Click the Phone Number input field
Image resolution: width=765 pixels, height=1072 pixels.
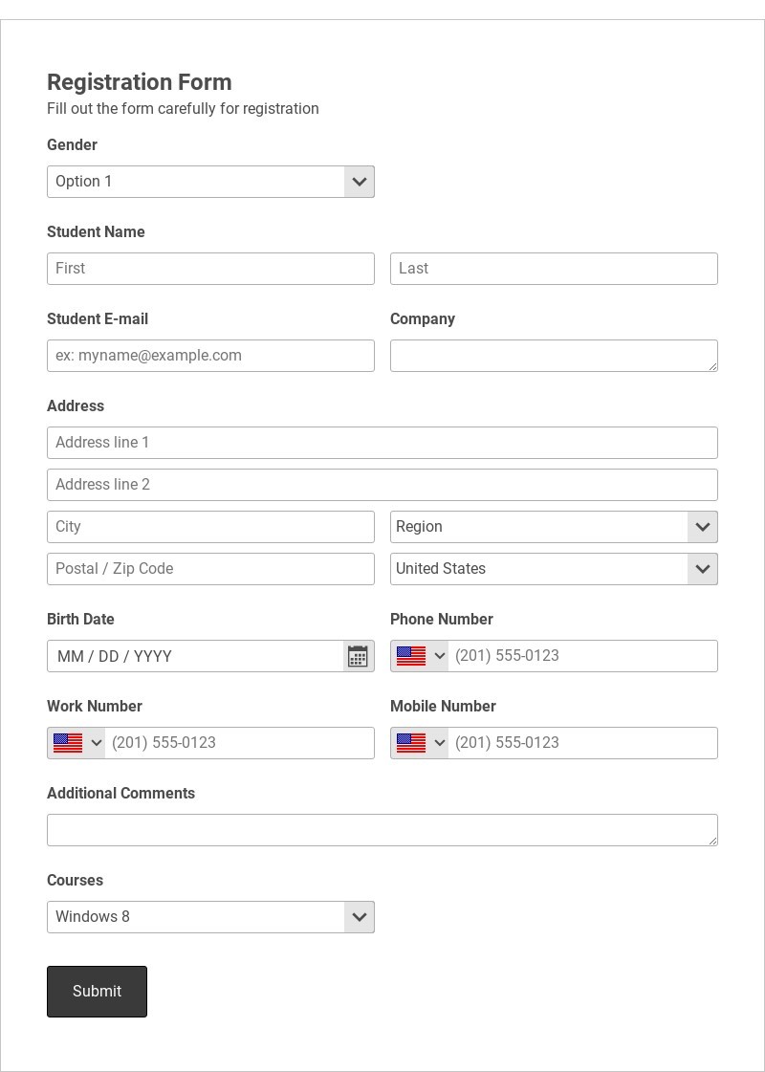click(582, 656)
